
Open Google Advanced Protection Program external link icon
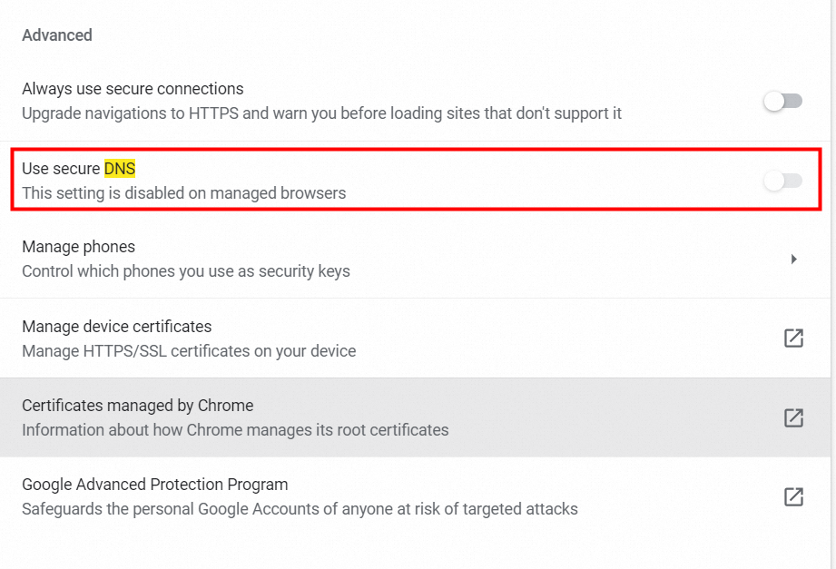[x=793, y=496]
